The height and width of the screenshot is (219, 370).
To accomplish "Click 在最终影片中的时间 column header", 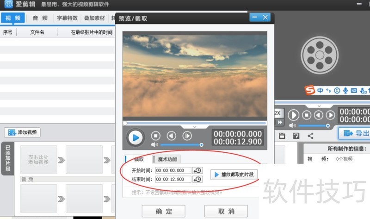I will point(92,32).
